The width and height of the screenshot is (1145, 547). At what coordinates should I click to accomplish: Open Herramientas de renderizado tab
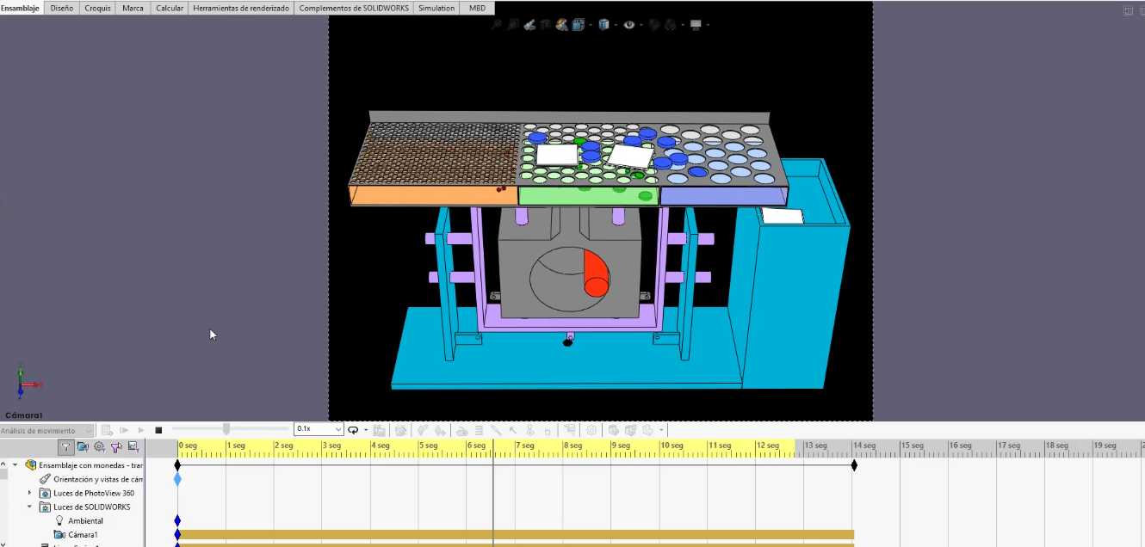[x=241, y=8]
